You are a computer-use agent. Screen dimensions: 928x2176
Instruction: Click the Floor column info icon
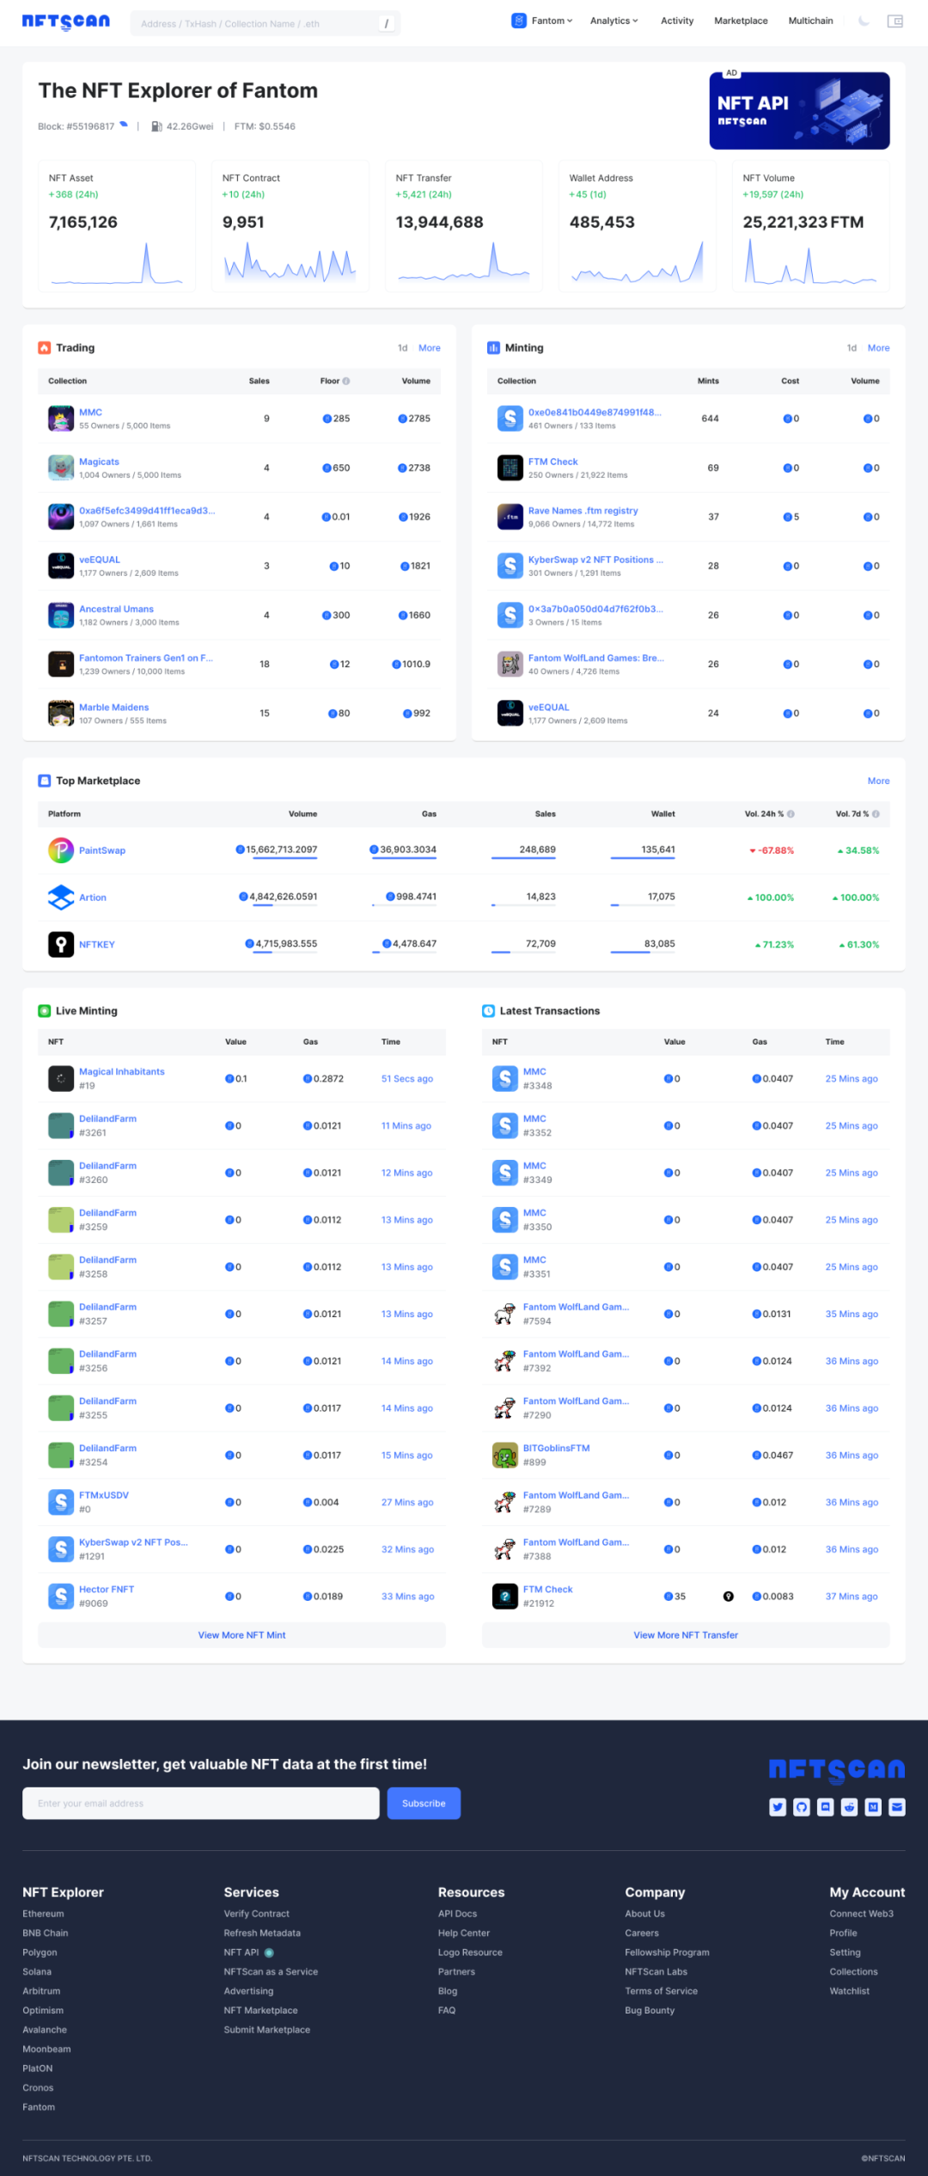[x=346, y=381]
